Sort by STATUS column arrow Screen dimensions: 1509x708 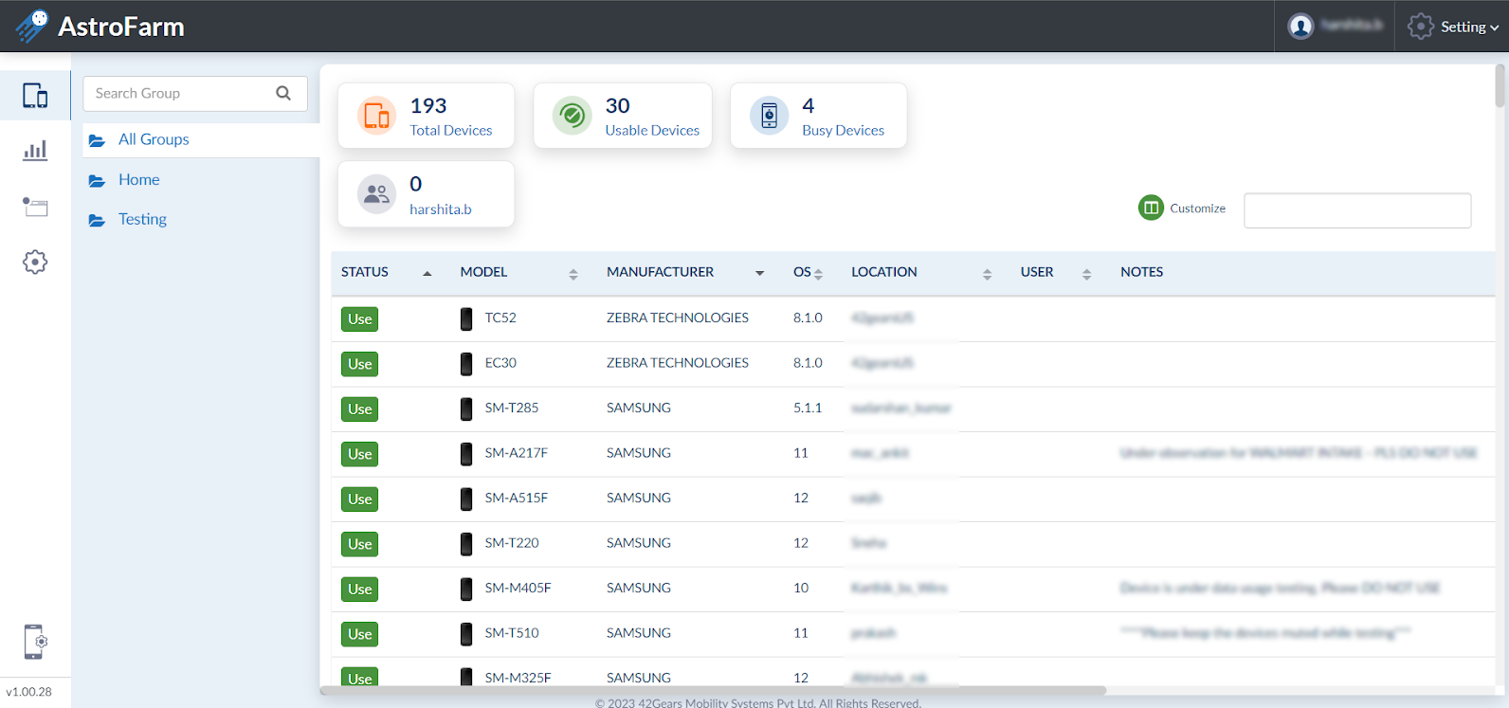(427, 273)
